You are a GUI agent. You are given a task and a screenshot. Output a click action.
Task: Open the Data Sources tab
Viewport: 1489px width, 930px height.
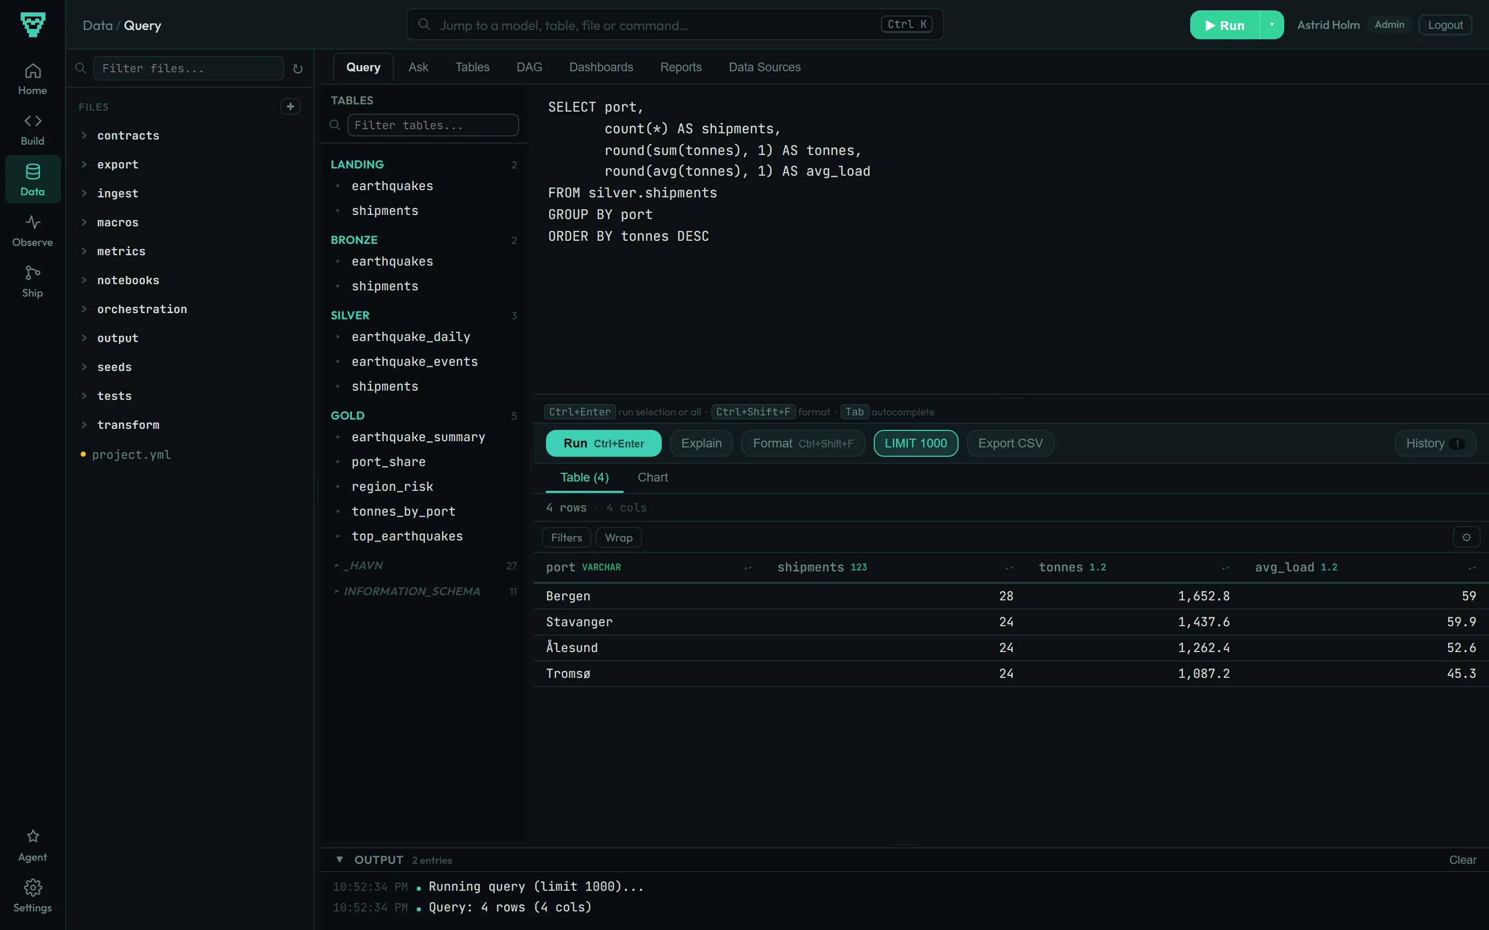point(765,67)
